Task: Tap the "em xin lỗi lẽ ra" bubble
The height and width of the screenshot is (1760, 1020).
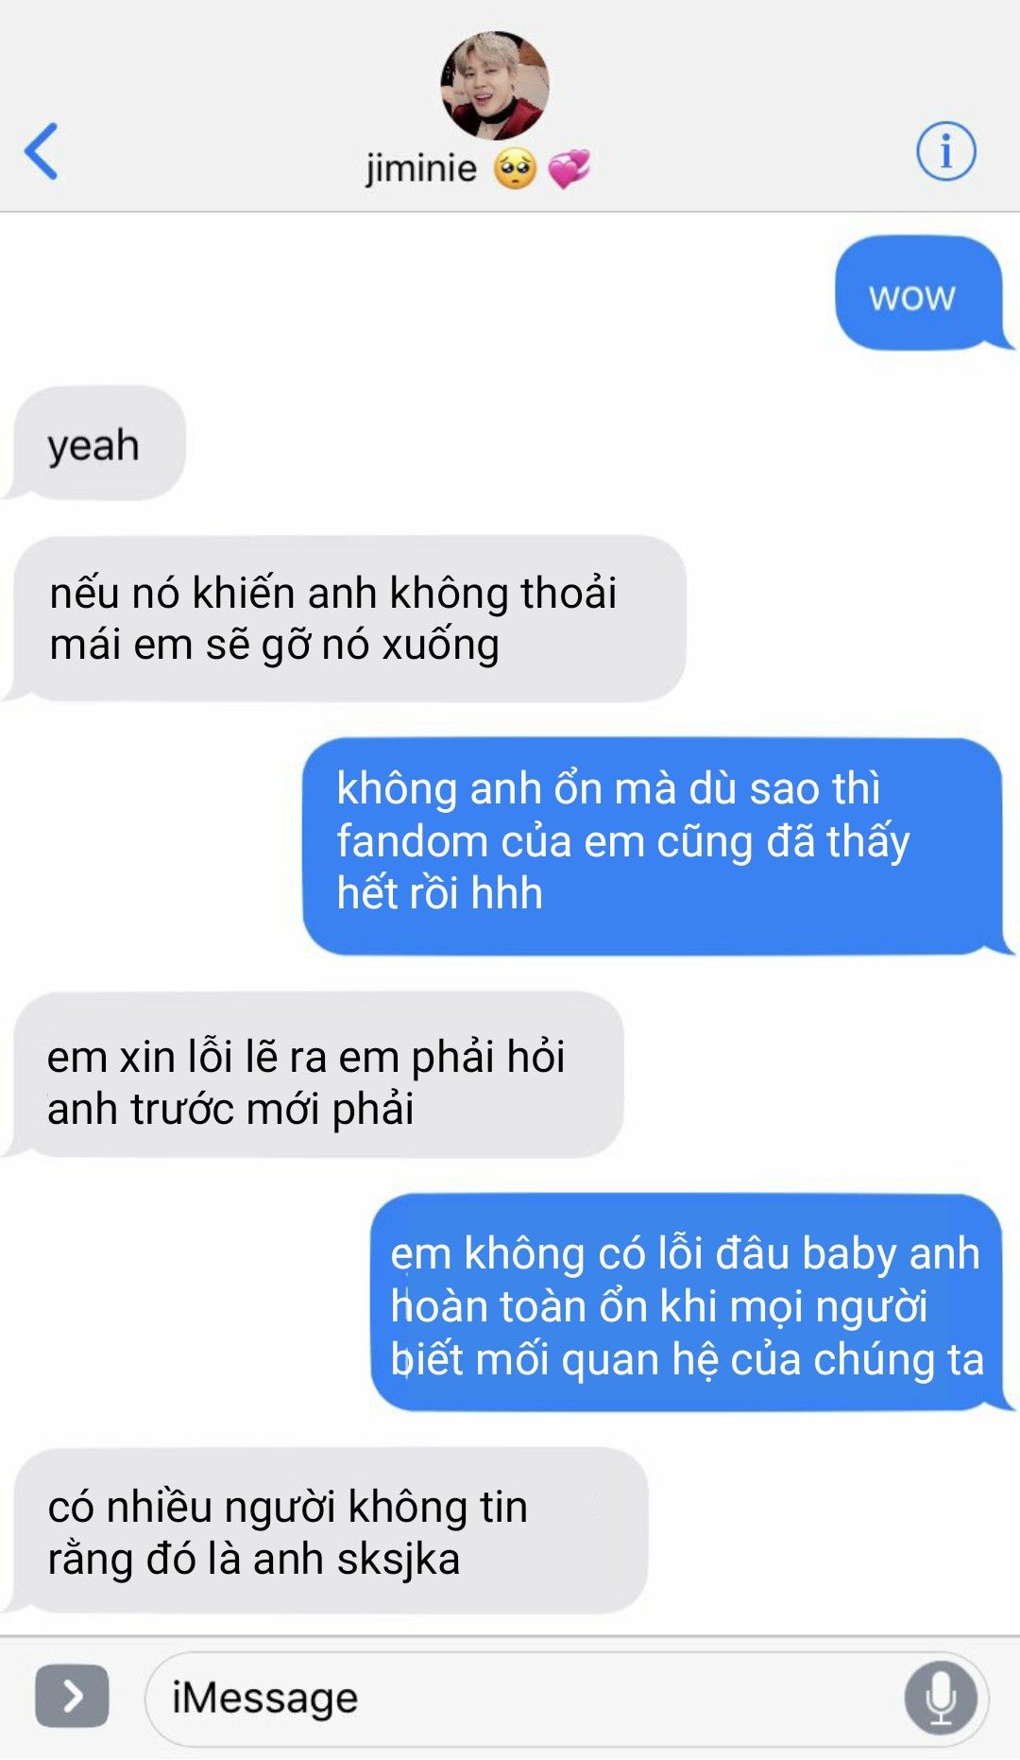Action: (x=317, y=1075)
